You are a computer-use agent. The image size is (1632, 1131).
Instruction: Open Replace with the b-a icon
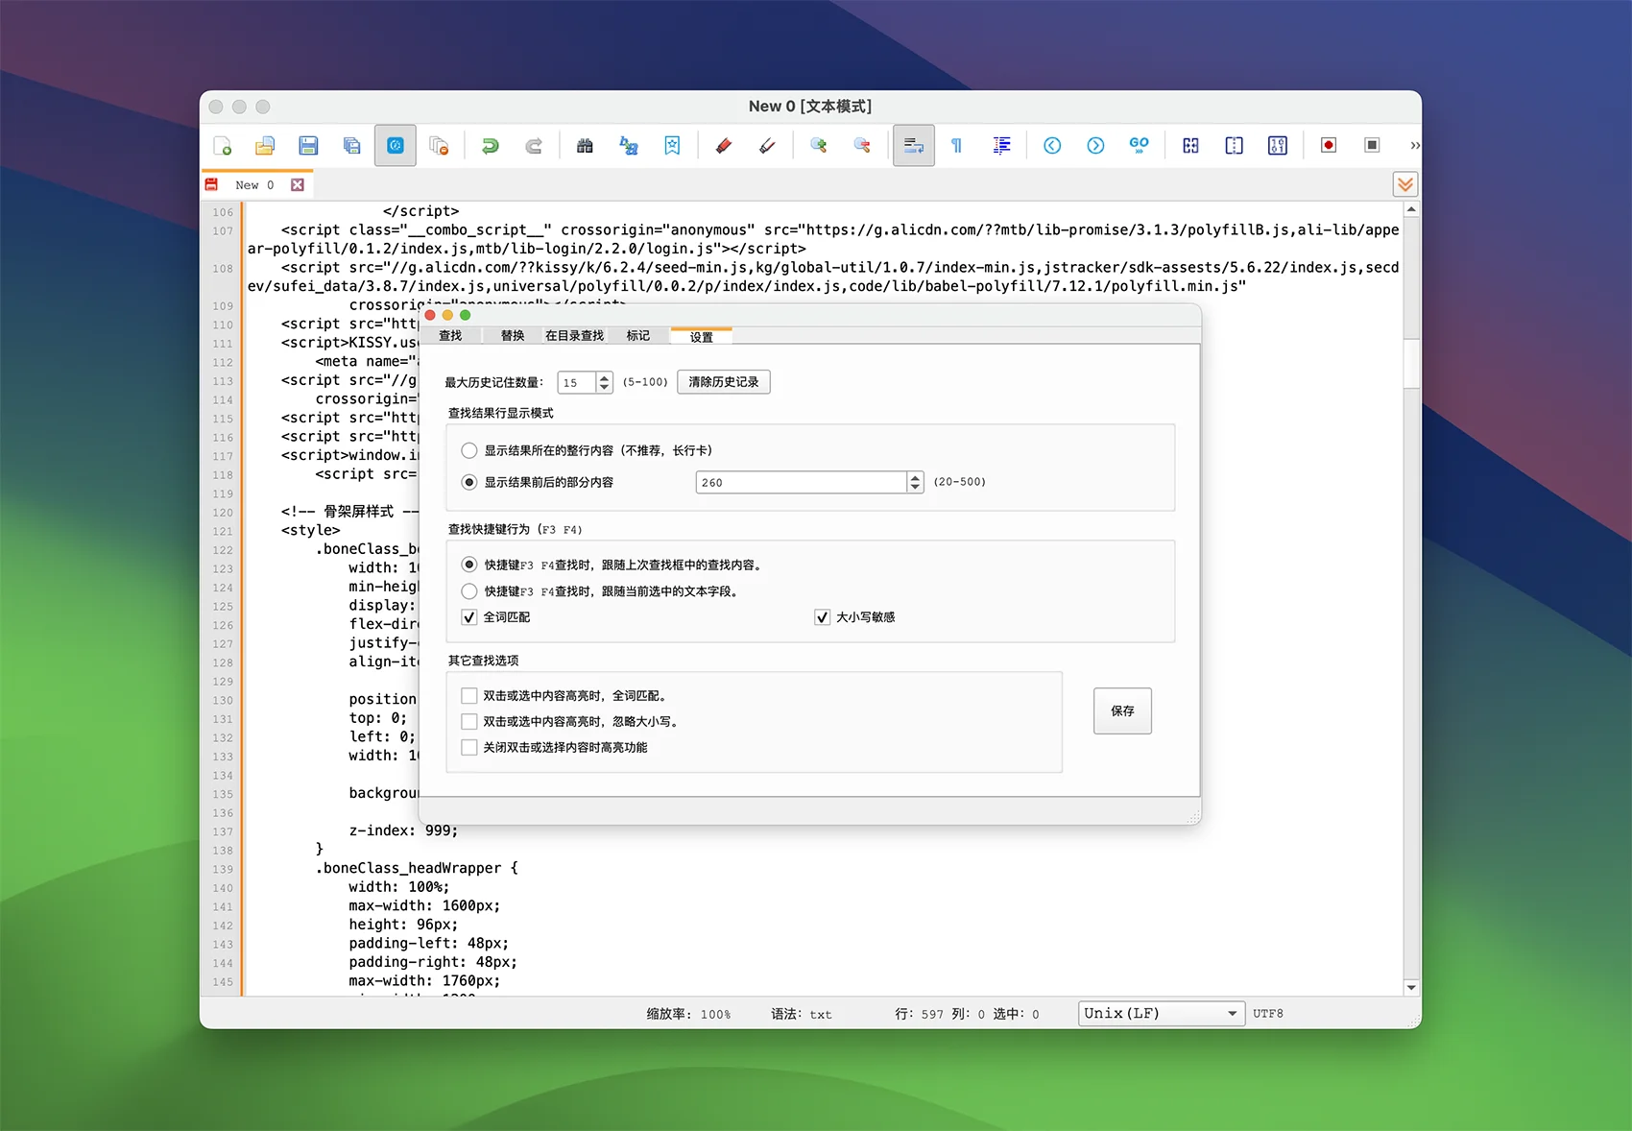(629, 146)
